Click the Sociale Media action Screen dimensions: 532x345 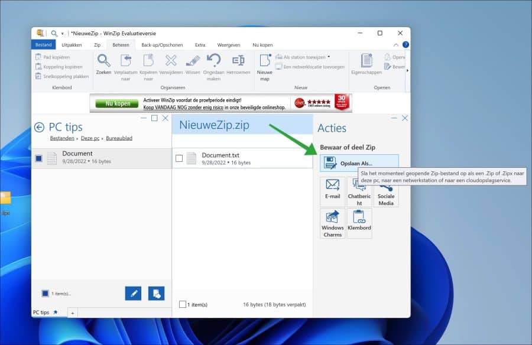[386, 196]
